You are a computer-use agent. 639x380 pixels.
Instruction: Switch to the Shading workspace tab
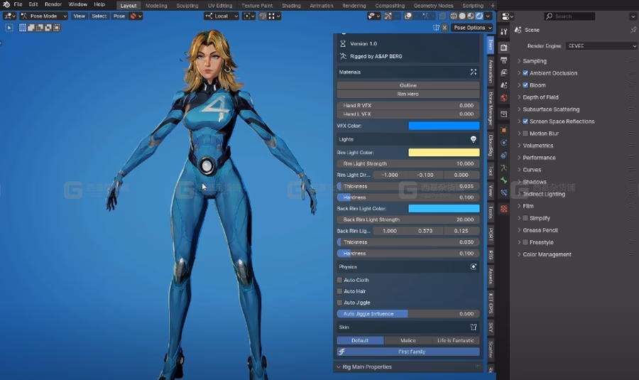click(x=291, y=6)
